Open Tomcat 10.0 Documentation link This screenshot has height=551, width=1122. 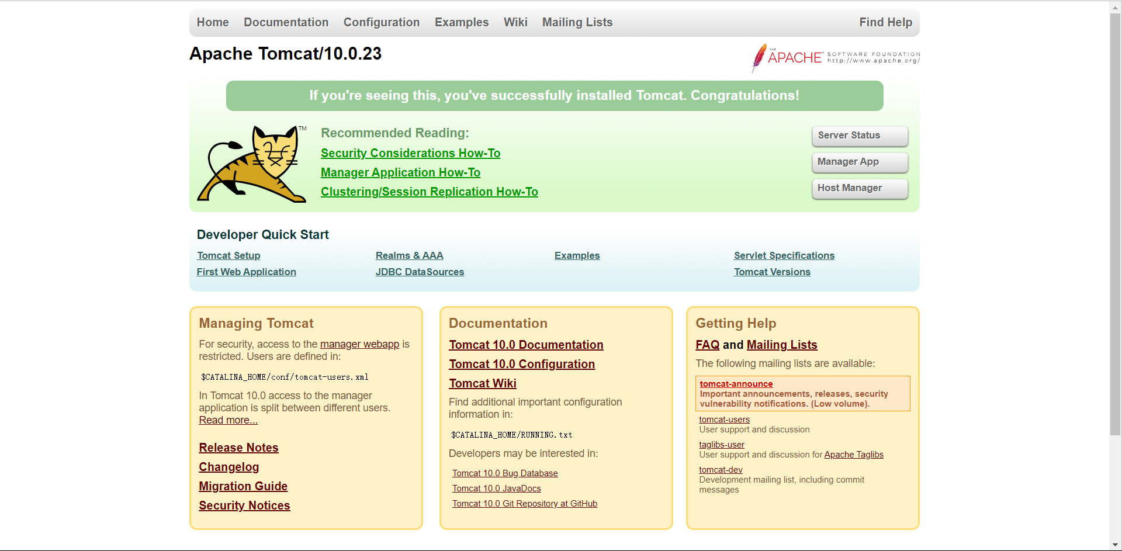[526, 345]
